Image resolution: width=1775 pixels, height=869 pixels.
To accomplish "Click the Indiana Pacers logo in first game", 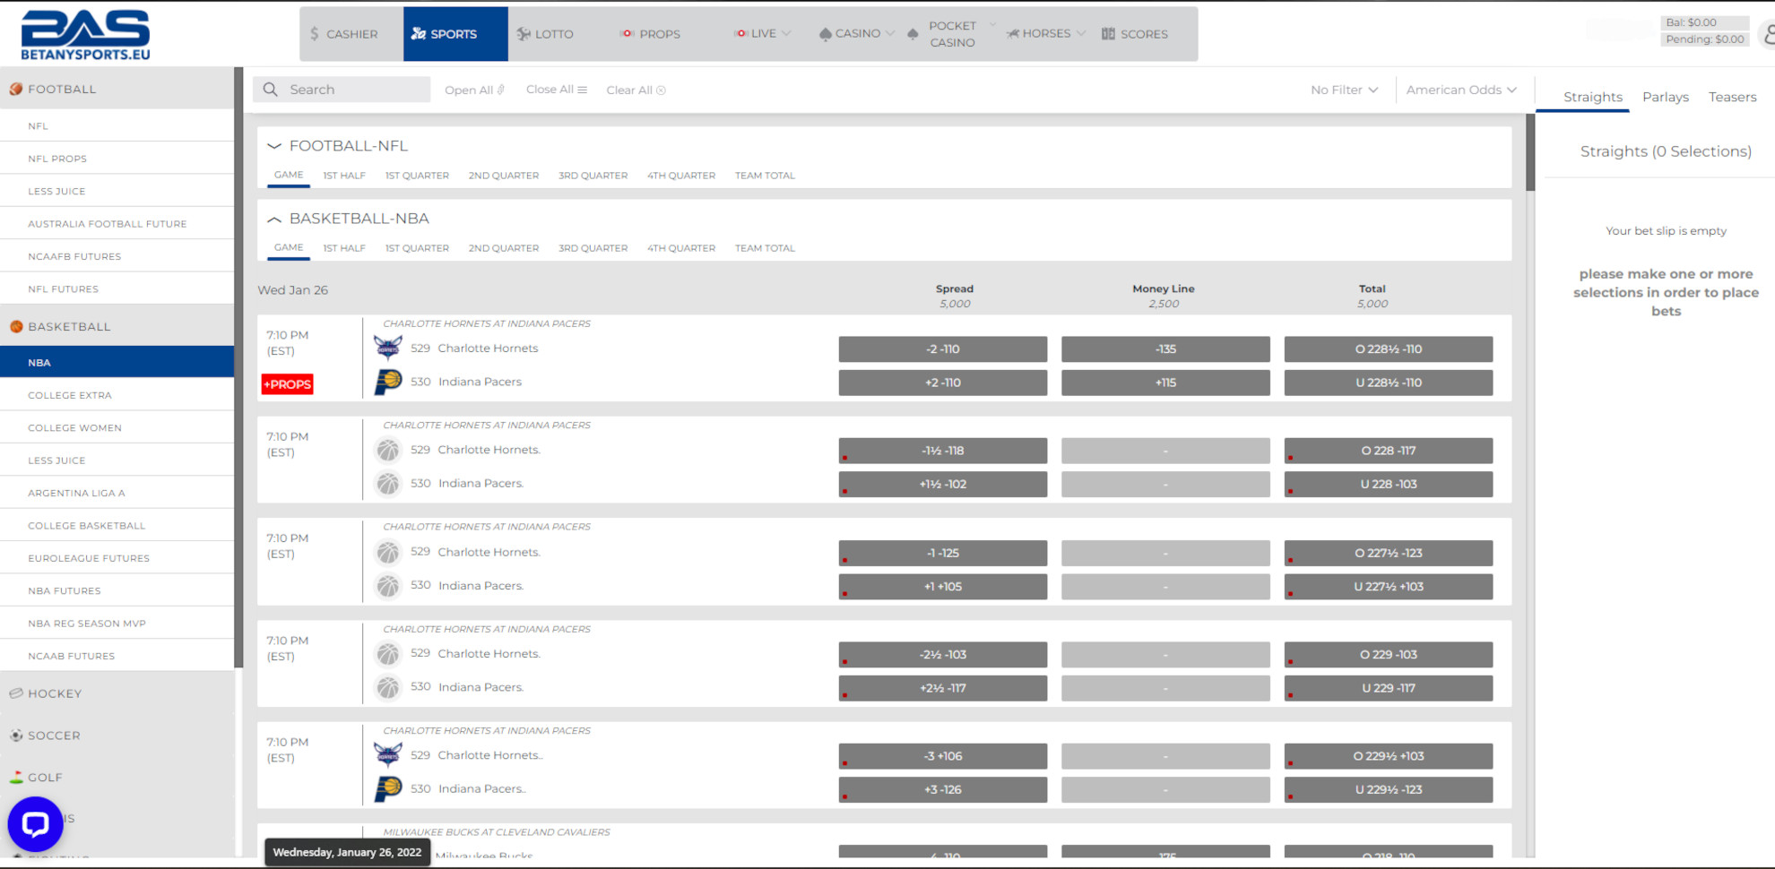I will pos(388,382).
